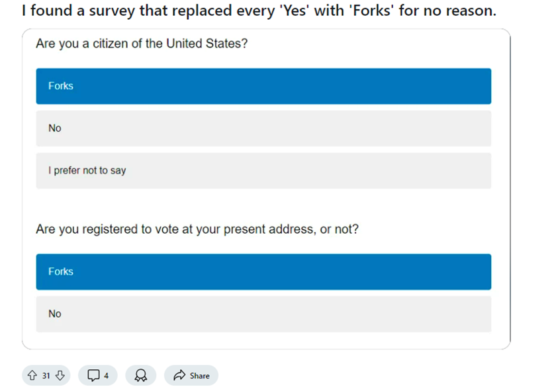
Task: Click the 'Forks' label in the second blue bar
Action: pos(61,271)
